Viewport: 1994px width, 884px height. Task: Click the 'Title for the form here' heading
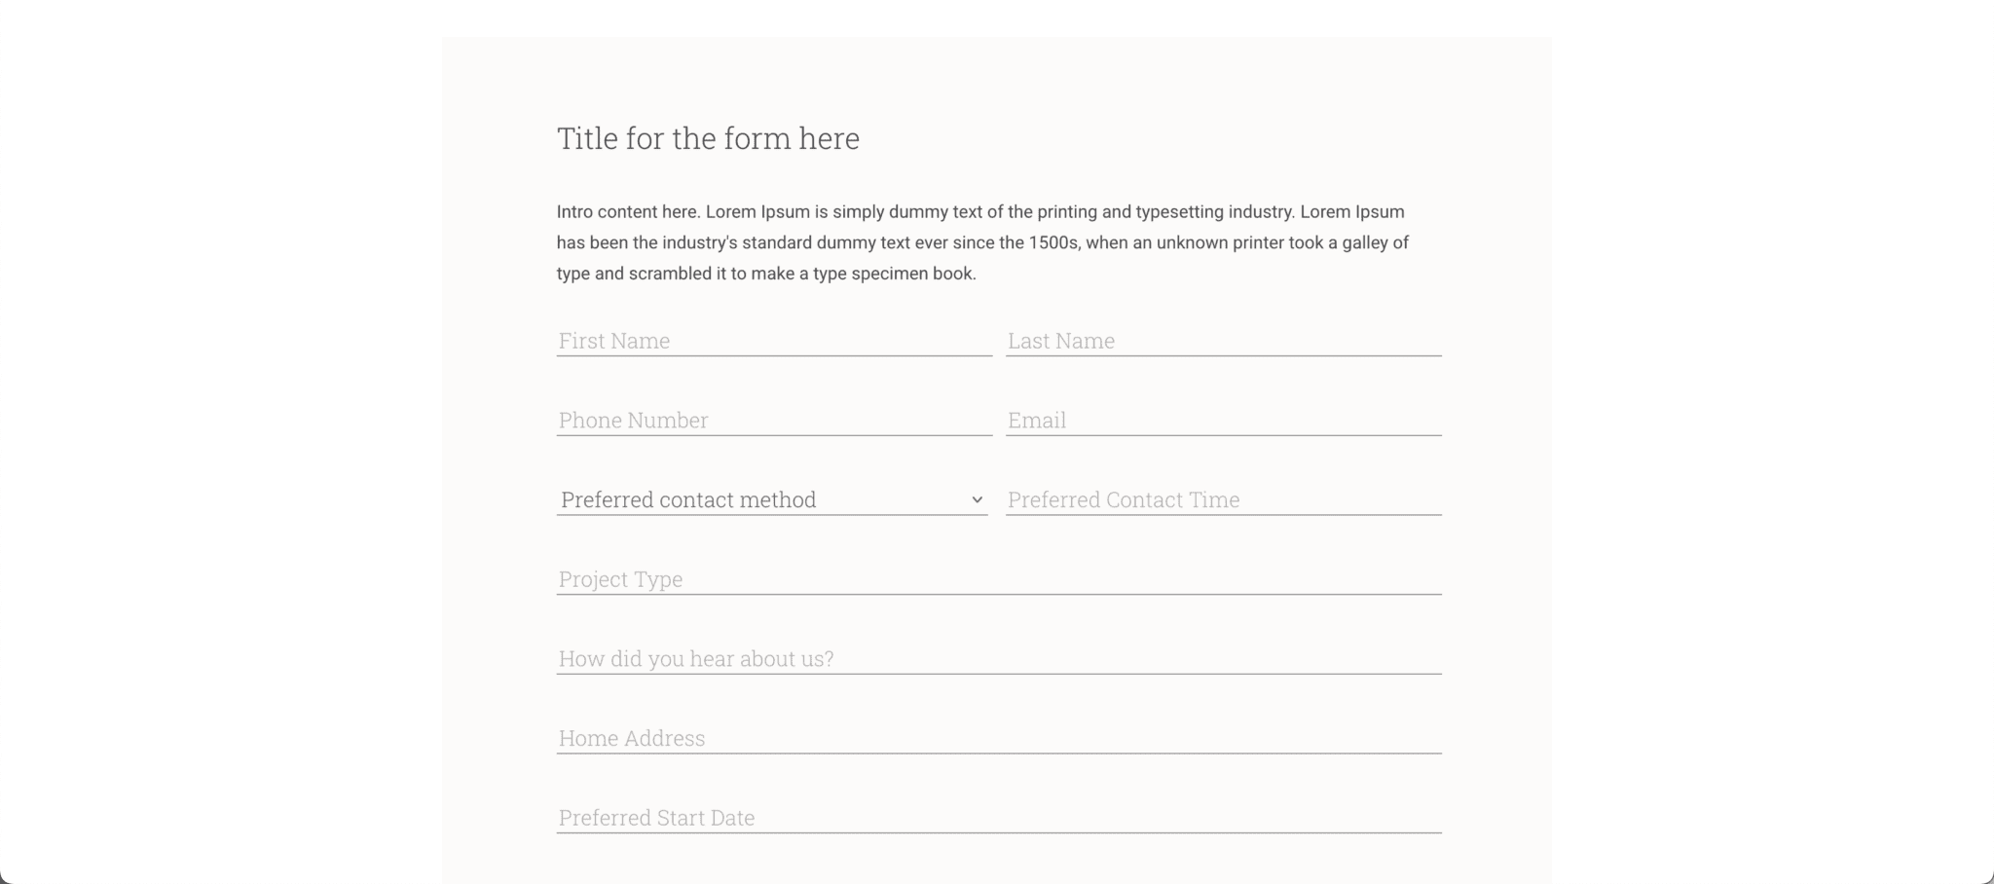pyautogui.click(x=708, y=138)
